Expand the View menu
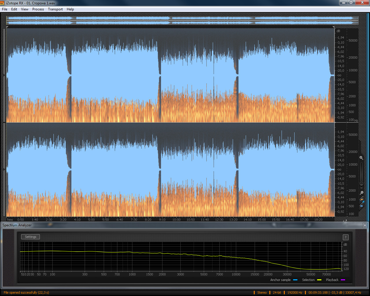This screenshot has width=370, height=296. point(25,9)
